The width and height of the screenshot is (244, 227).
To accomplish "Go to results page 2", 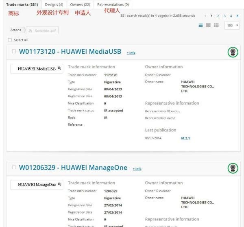I will click(x=218, y=16).
